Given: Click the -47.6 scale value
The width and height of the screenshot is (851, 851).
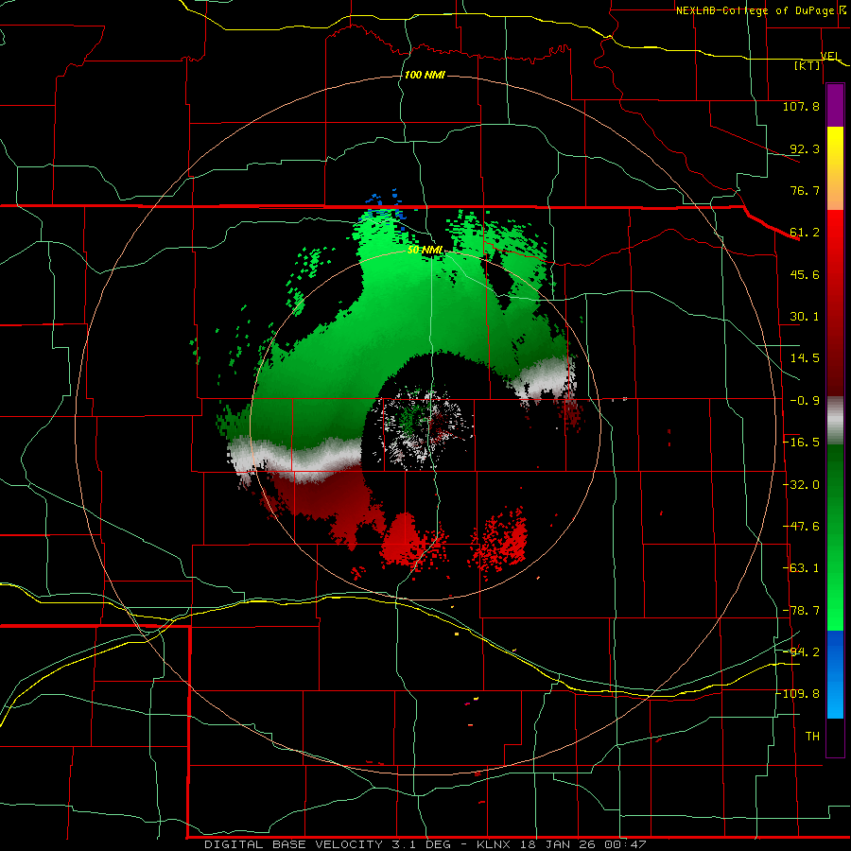Looking at the screenshot, I should (x=801, y=527).
